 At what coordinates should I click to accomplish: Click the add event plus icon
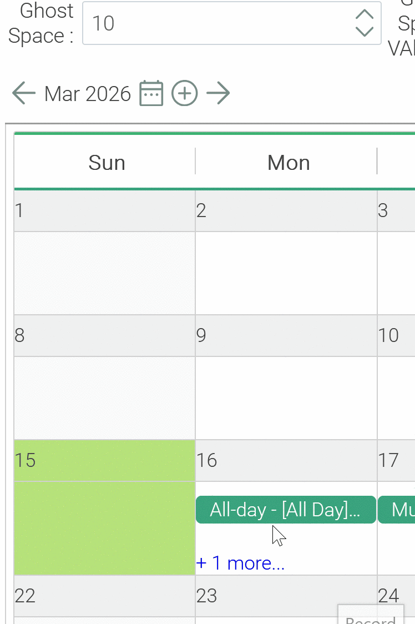point(185,93)
